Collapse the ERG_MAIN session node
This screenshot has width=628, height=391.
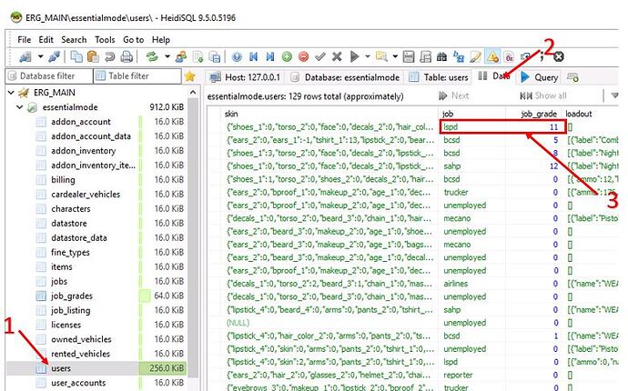pos(11,93)
